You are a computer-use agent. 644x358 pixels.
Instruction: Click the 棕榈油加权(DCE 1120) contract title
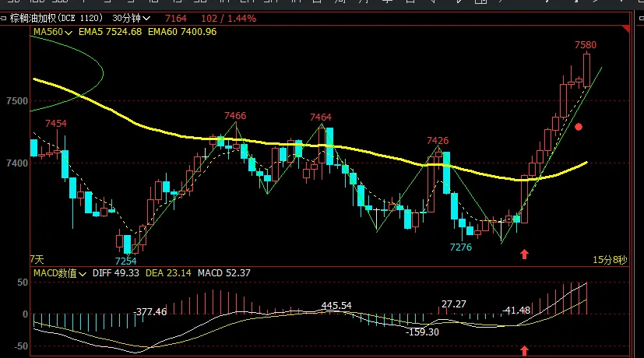56,19
